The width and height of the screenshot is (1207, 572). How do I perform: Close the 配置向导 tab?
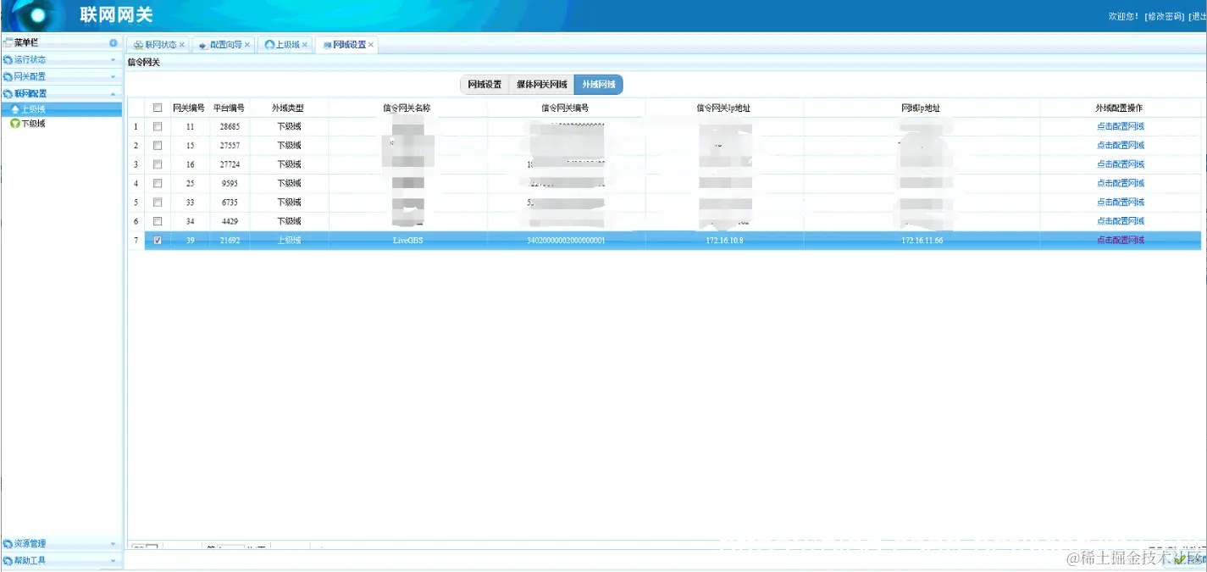click(x=247, y=45)
